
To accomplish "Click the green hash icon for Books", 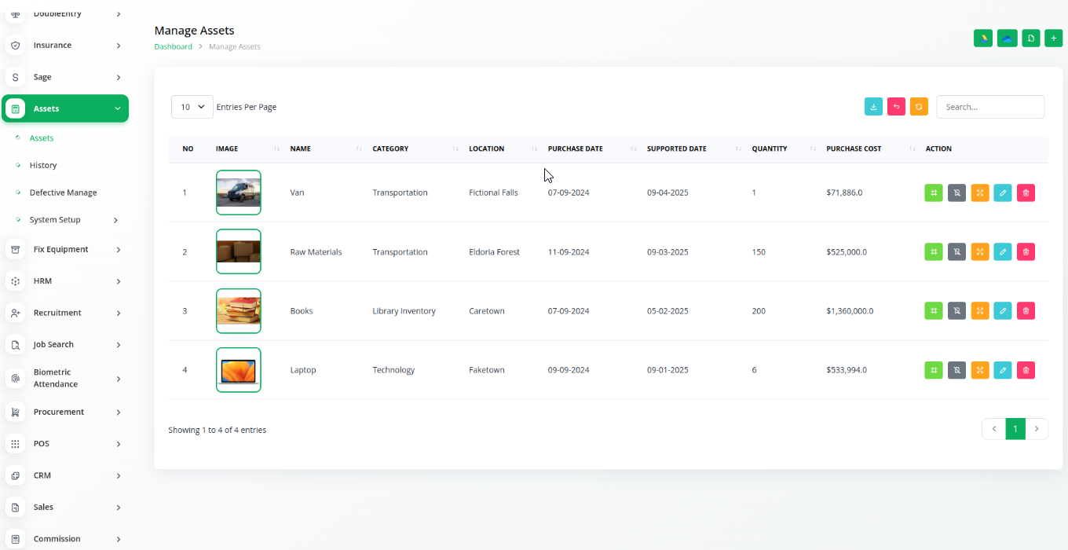I will tap(933, 311).
